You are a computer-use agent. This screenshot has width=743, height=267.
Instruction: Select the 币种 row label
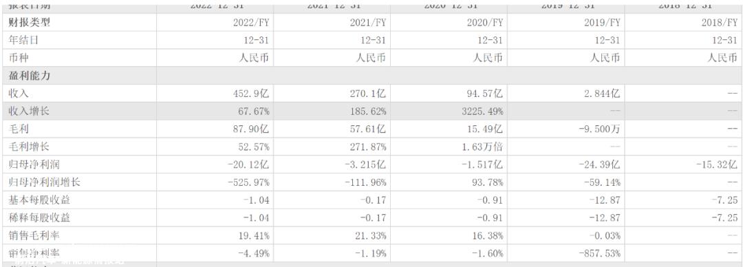point(19,58)
